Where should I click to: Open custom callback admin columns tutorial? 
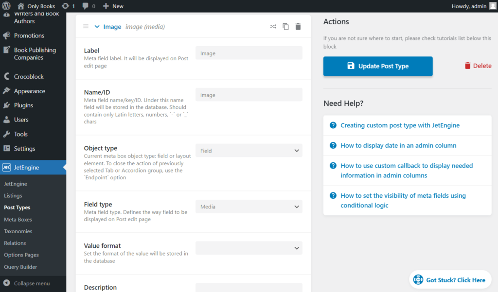407,171
